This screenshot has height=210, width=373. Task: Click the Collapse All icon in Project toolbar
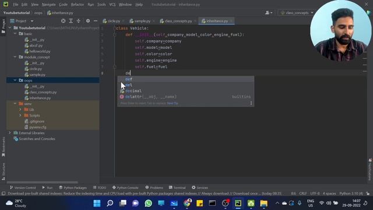click(79, 21)
